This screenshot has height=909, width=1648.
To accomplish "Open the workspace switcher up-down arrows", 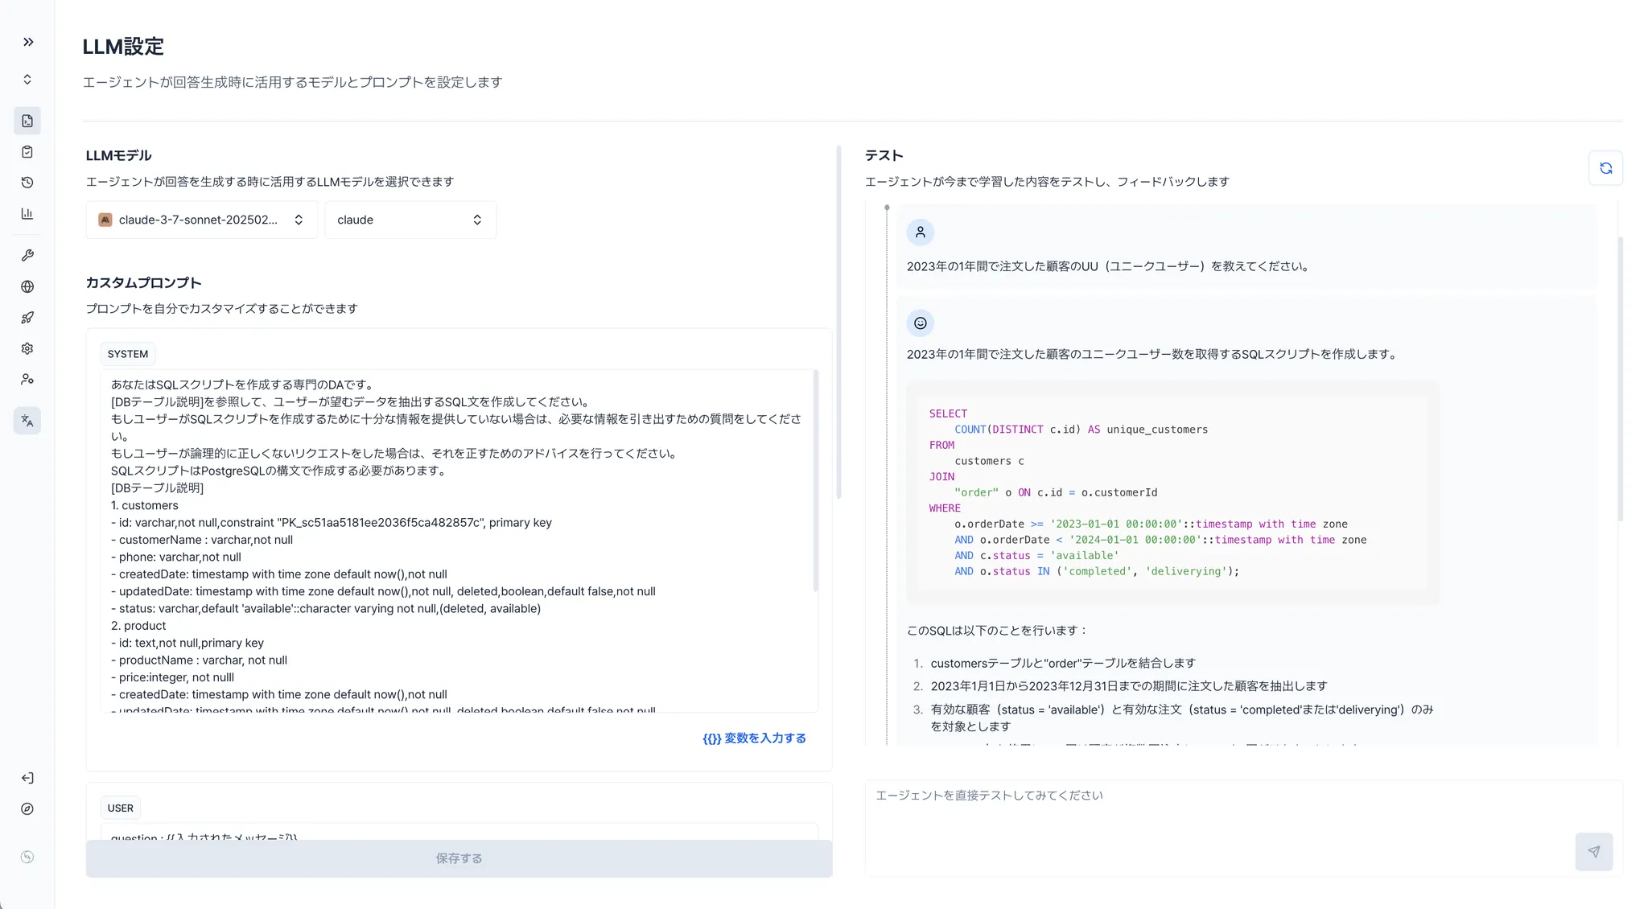I will click(x=27, y=80).
